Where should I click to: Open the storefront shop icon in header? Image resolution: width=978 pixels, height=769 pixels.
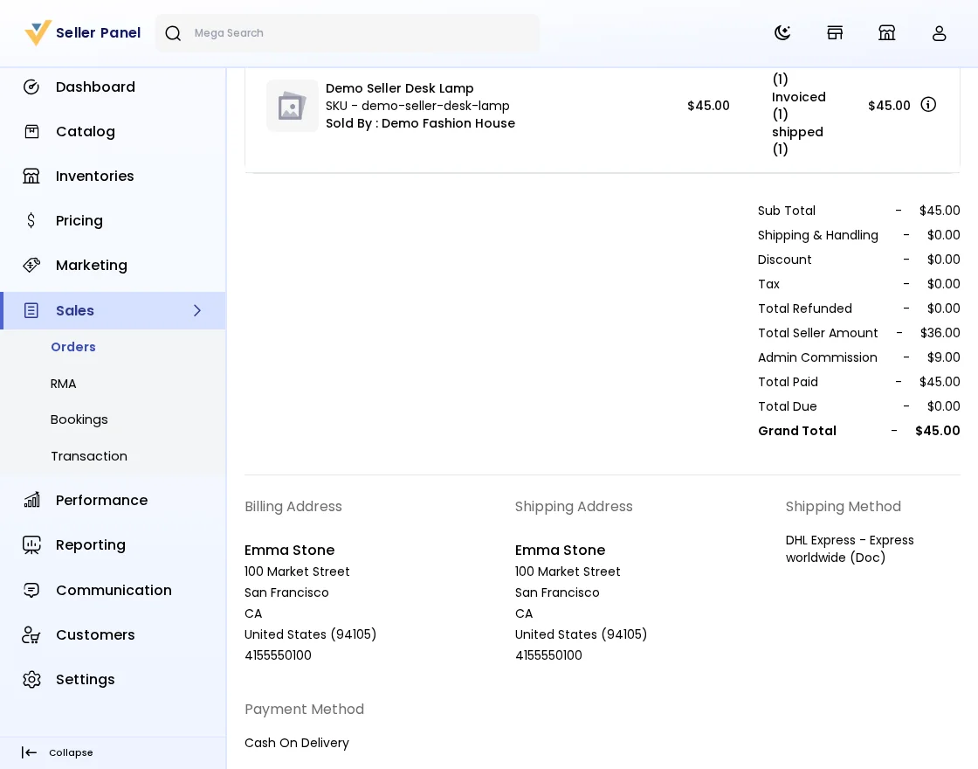click(835, 33)
